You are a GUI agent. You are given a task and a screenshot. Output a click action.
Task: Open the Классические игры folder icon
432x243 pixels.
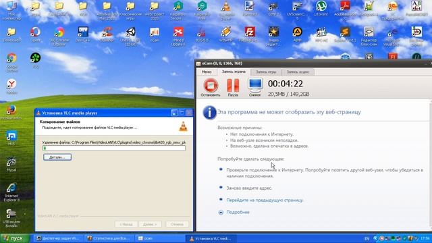click(x=130, y=11)
